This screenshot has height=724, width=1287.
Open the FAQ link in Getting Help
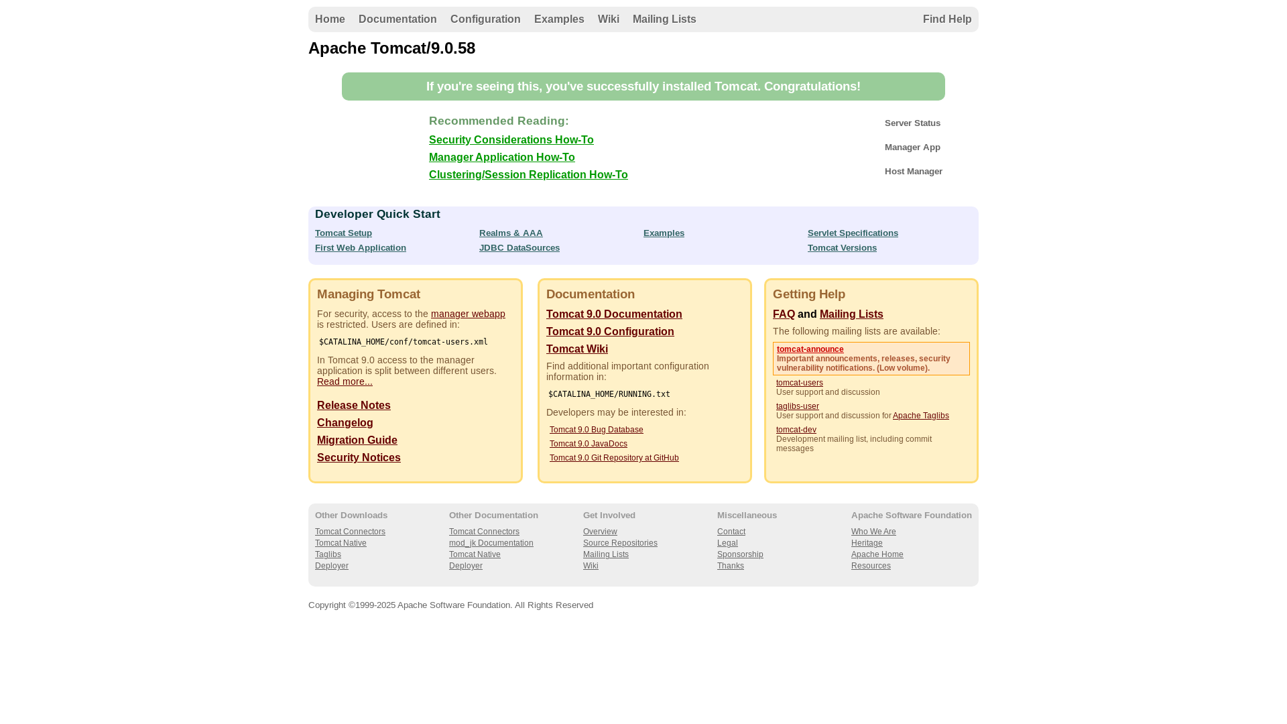[784, 314]
